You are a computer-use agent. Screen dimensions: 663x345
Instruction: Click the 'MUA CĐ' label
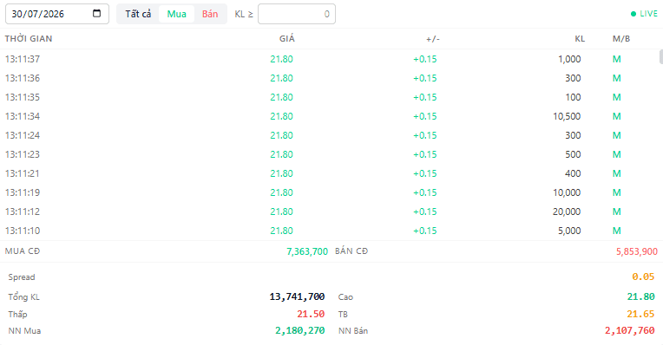click(x=23, y=251)
